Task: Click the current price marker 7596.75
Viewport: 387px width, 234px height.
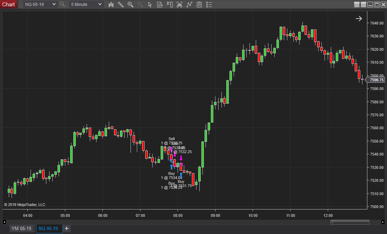Action: (375, 80)
